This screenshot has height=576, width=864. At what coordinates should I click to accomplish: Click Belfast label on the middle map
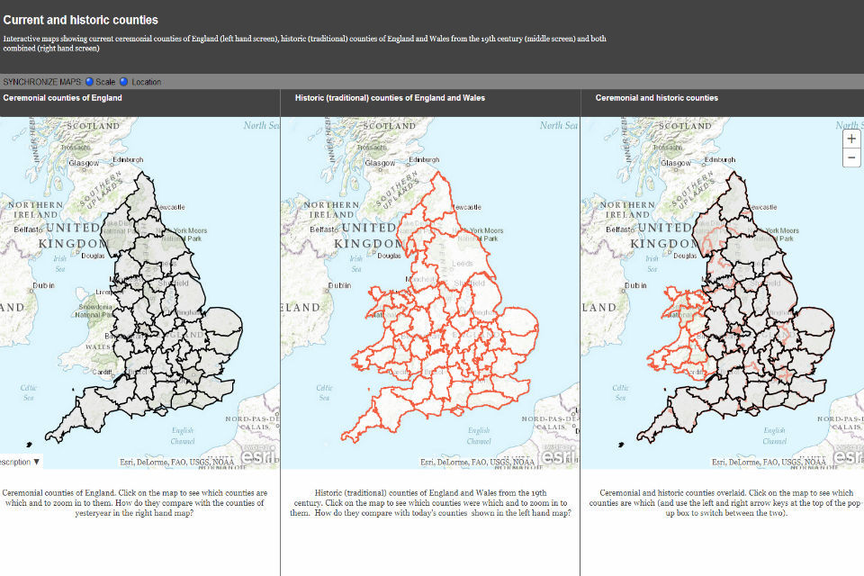[325, 230]
